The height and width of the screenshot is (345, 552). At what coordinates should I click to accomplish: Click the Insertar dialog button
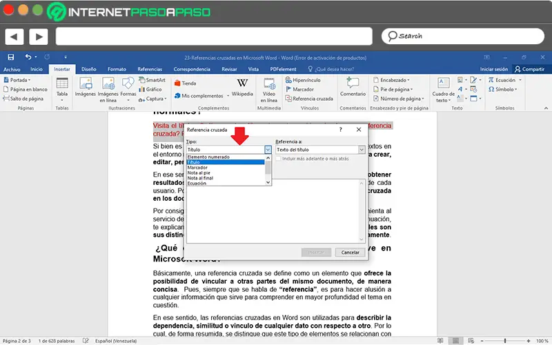(x=316, y=253)
